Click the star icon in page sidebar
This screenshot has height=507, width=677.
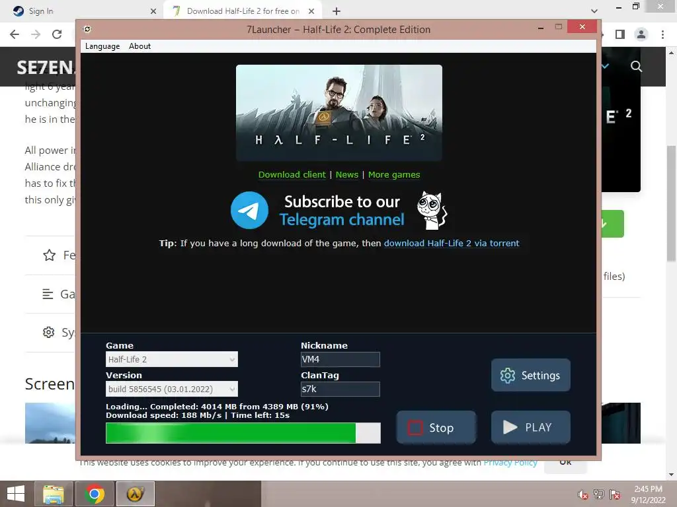tap(49, 255)
